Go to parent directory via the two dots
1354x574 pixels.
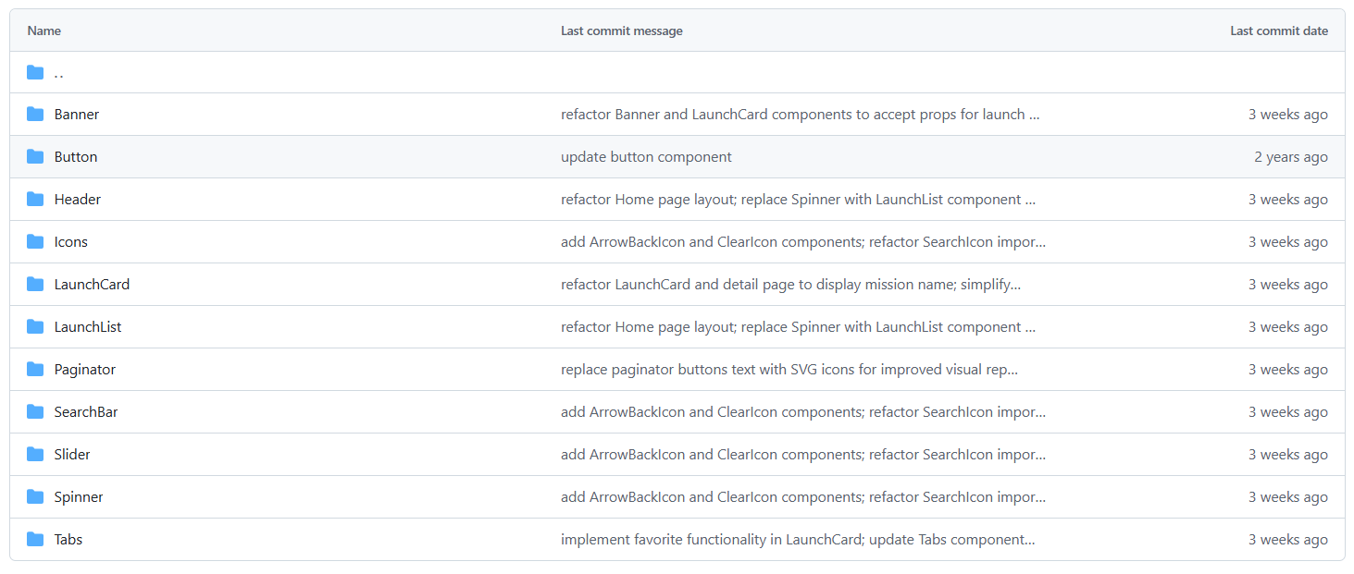(58, 73)
